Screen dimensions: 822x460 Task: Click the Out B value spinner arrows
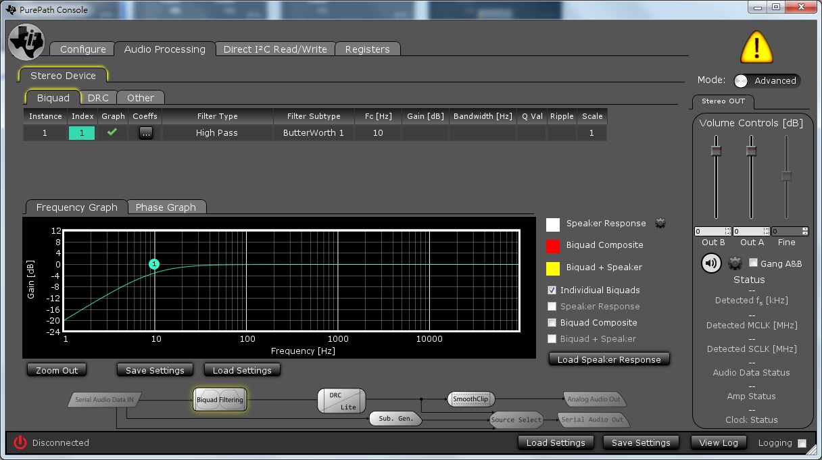pyautogui.click(x=728, y=231)
